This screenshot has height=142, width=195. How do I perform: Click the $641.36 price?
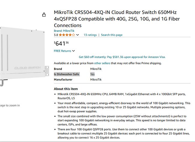click(61, 44)
